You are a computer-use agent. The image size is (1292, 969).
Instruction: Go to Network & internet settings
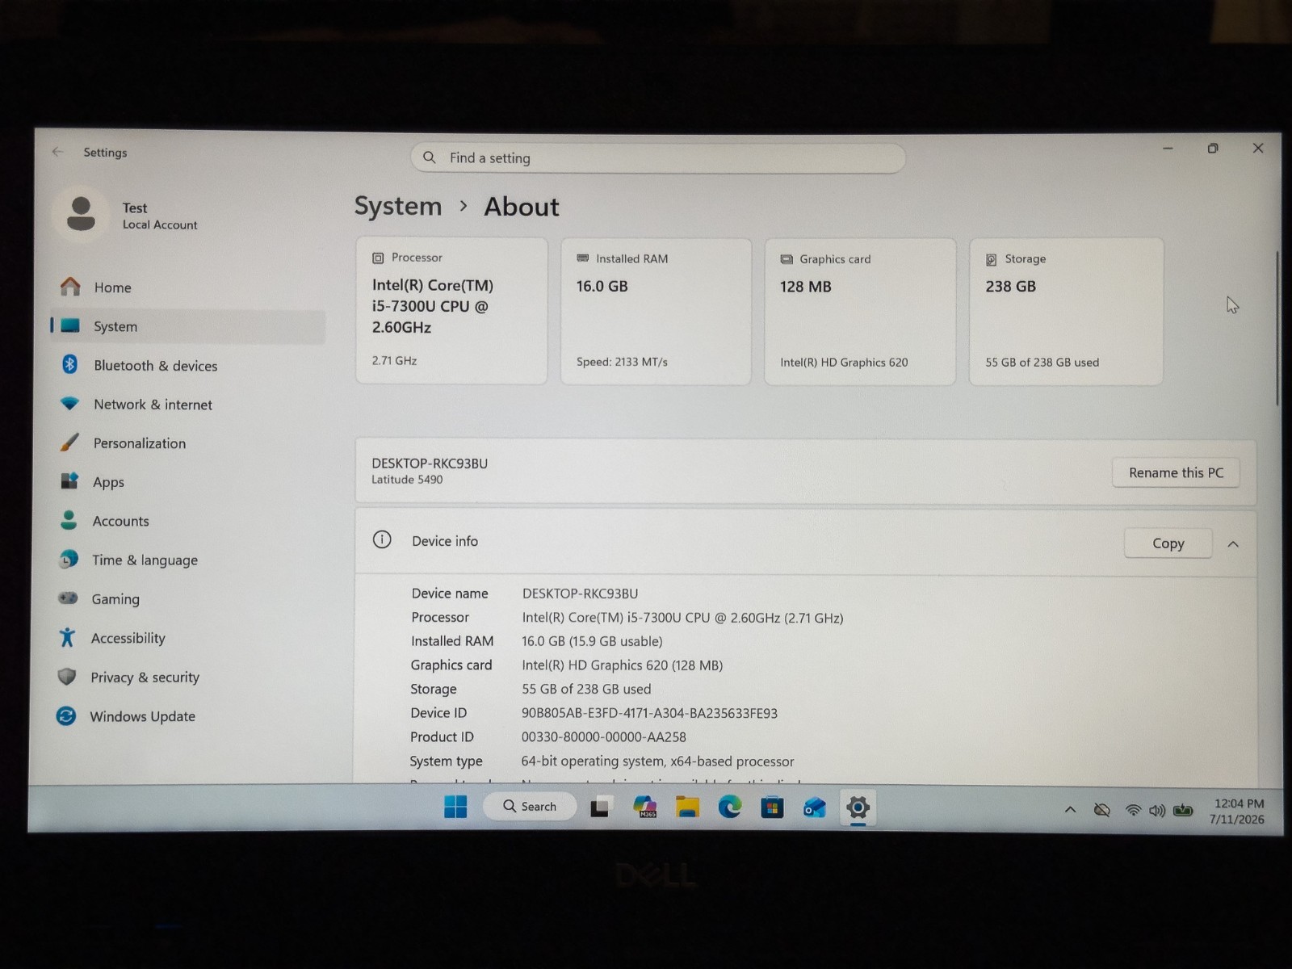(187, 404)
